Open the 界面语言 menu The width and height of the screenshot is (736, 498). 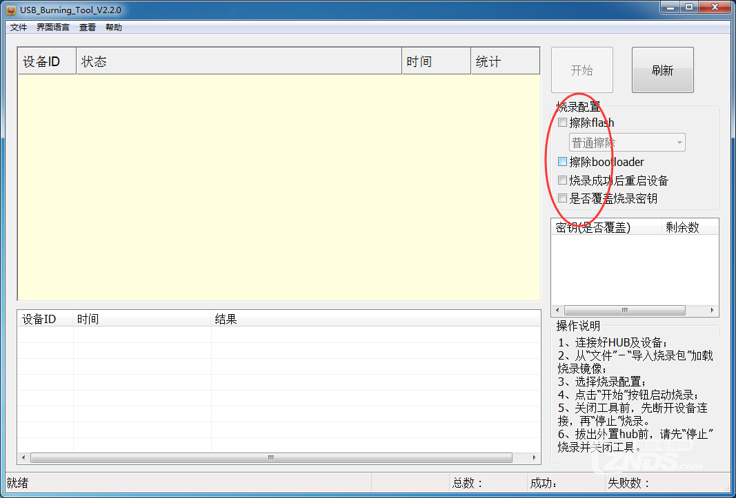tap(53, 28)
